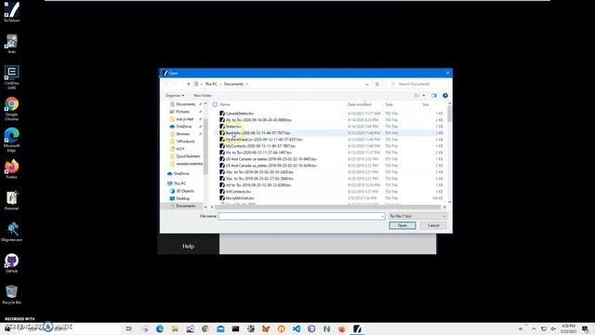The height and width of the screenshot is (335, 595).
Task: Open the GitHub desktop shortcut
Action: pyautogui.click(x=12, y=262)
